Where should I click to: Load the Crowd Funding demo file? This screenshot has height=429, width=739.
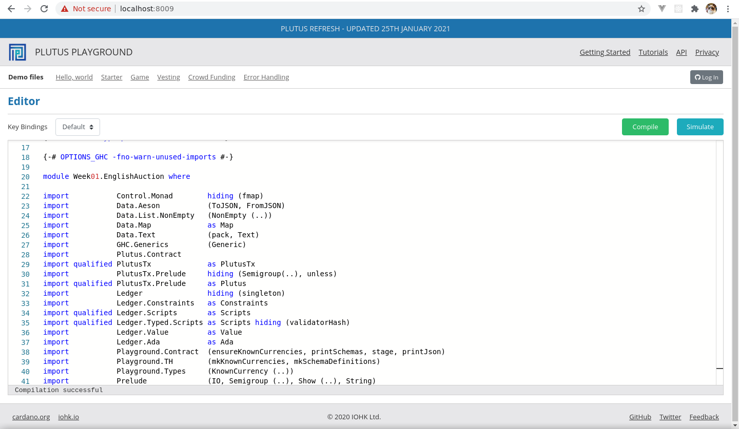[211, 77]
